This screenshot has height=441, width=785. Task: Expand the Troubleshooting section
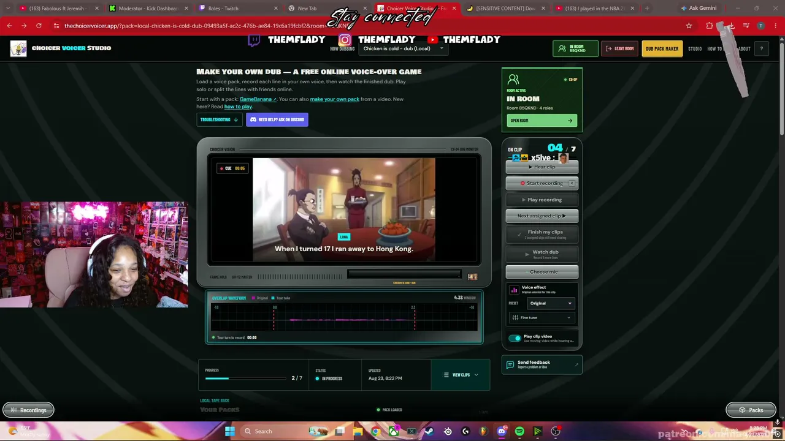[x=219, y=119]
